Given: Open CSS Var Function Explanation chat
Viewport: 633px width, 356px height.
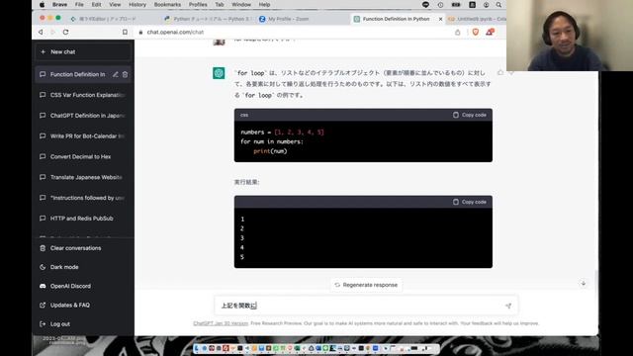Looking at the screenshot, I should pyautogui.click(x=83, y=95).
